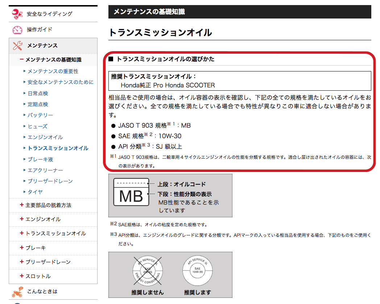Image resolution: width=380 pixels, height=304 pixels.
Task: Go to the メンテナンスの重要性 page
Action: (53, 71)
